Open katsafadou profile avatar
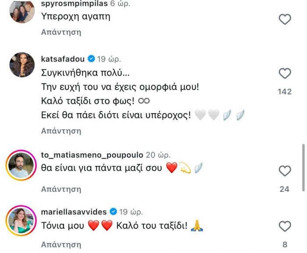The height and width of the screenshot is (253, 307). pyautogui.click(x=21, y=66)
